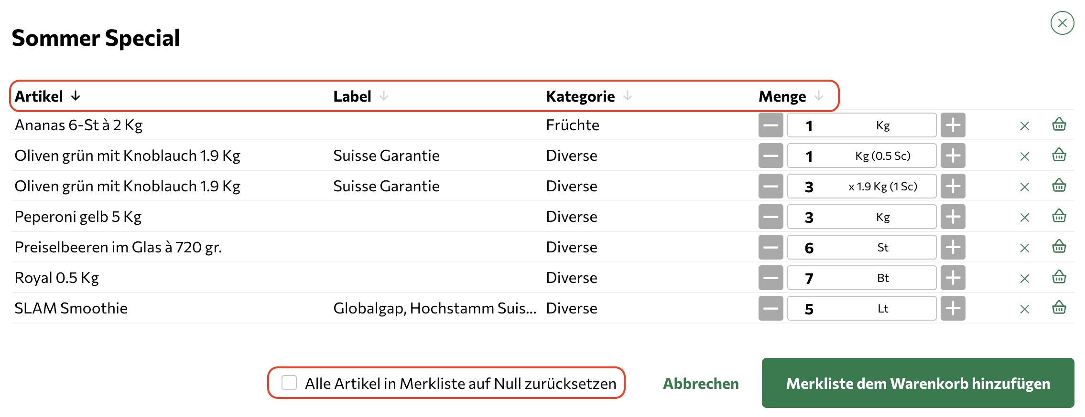Screen dimensions: 1085x417
Task: Close the Sommer Special dialog
Action: 1062,23
